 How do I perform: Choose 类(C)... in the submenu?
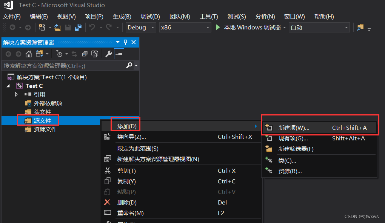coord(319,161)
